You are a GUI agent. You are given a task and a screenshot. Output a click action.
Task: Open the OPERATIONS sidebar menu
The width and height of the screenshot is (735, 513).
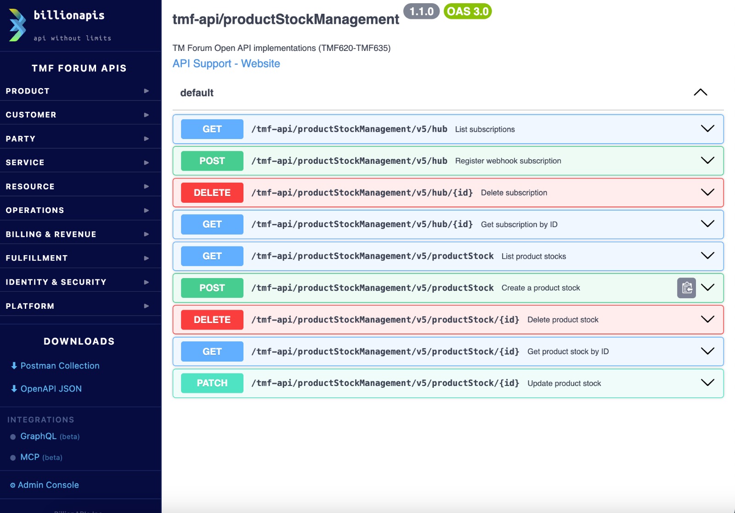80,210
